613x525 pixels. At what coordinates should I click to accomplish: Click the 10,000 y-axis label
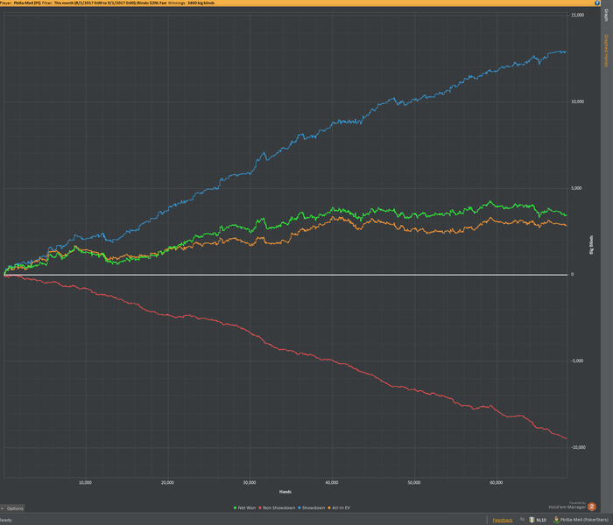577,101
